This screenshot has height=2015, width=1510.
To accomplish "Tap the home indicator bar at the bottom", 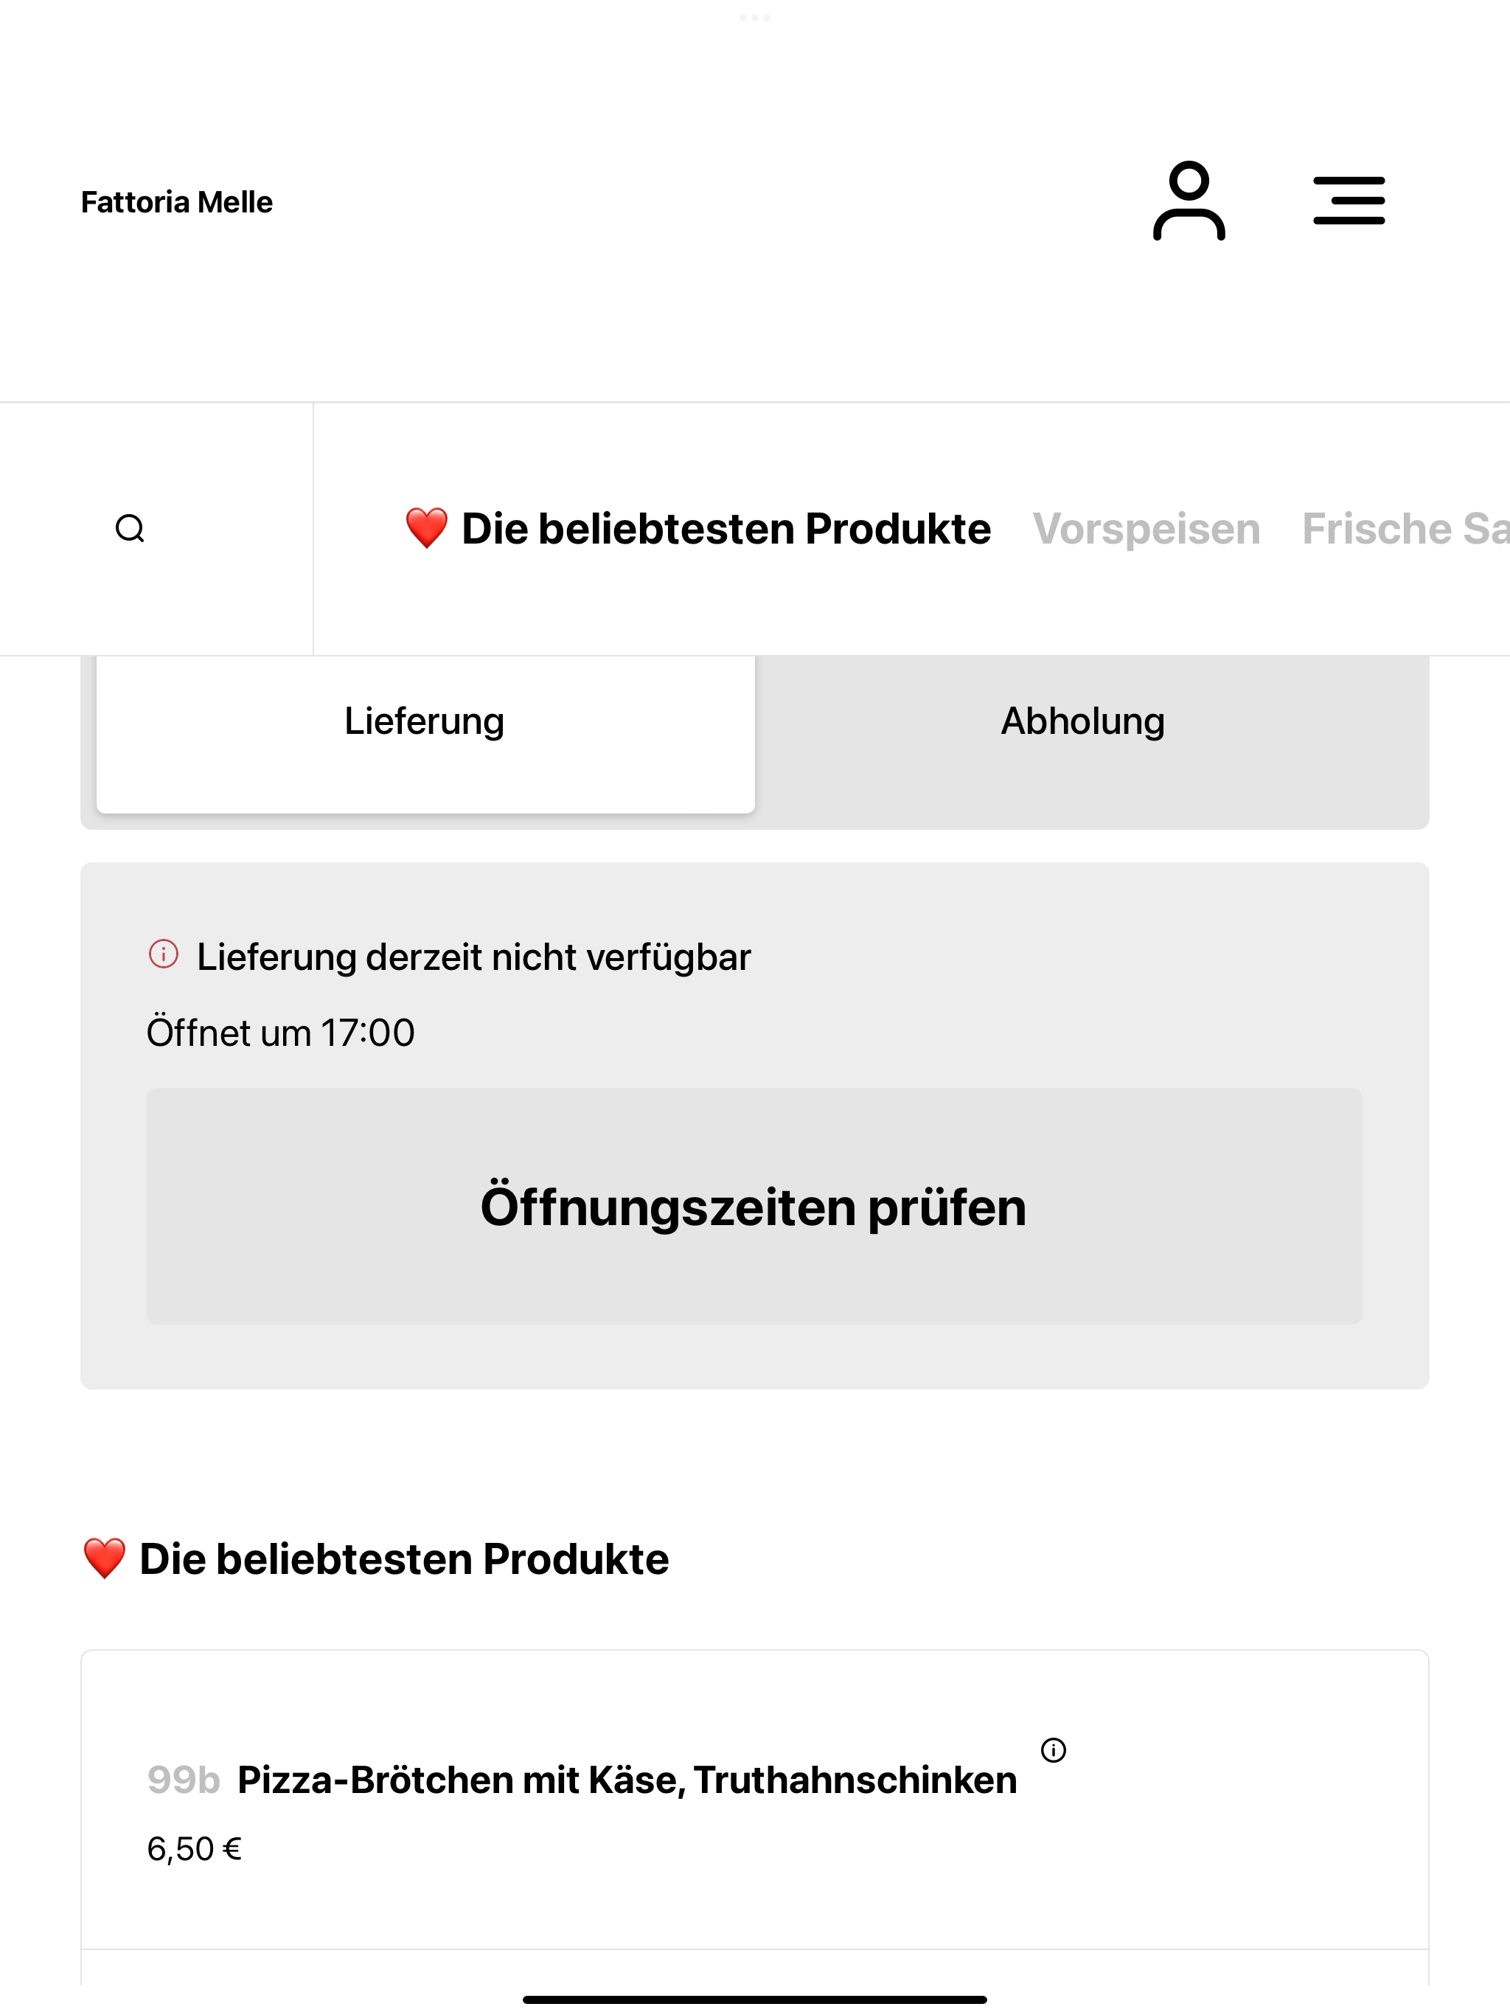I will 755,2000.
